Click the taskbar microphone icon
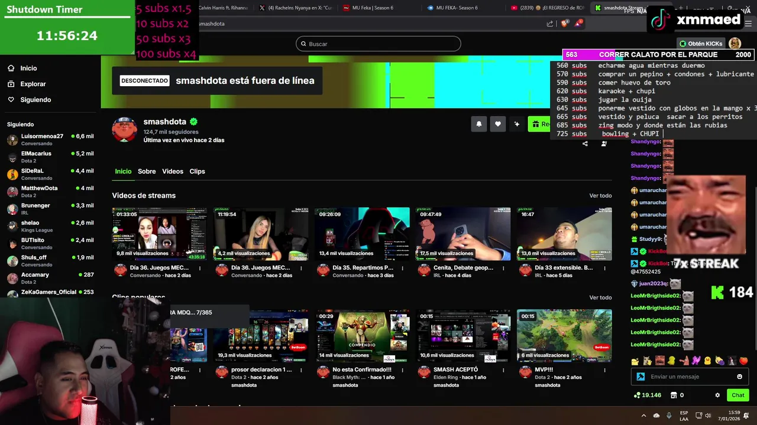757x425 pixels. (x=669, y=415)
